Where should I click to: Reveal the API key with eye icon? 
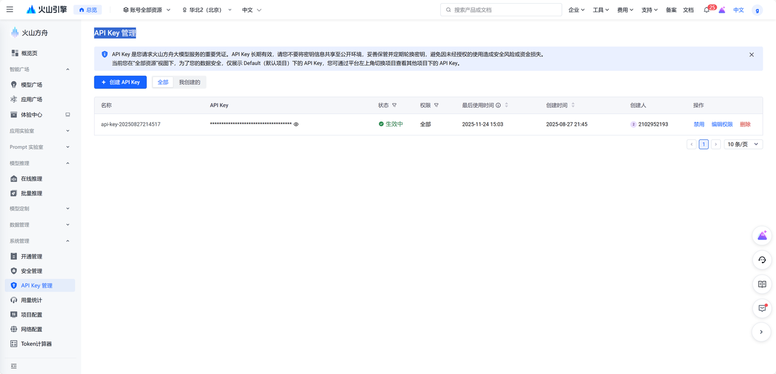(296, 124)
